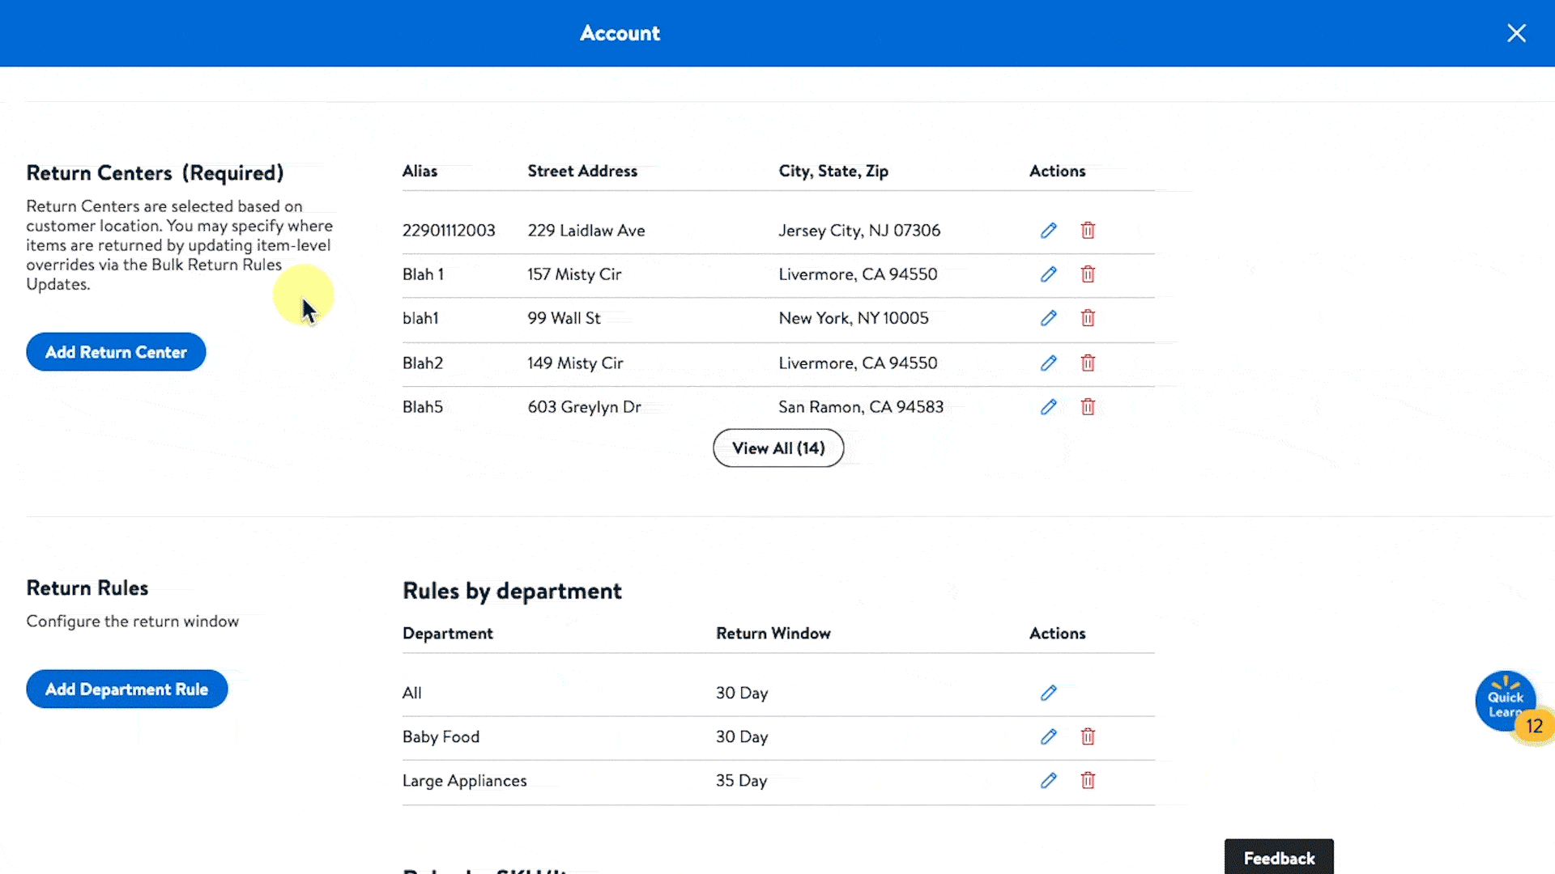1555x874 pixels.
Task: Open the Feedback tab
Action: (x=1279, y=858)
